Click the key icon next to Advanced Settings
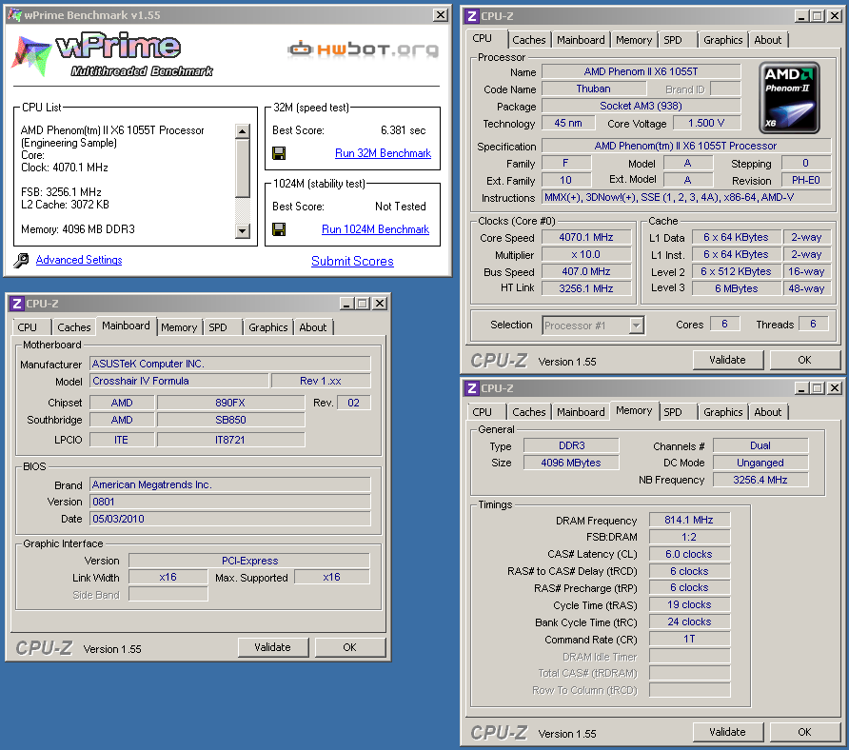 (x=21, y=261)
